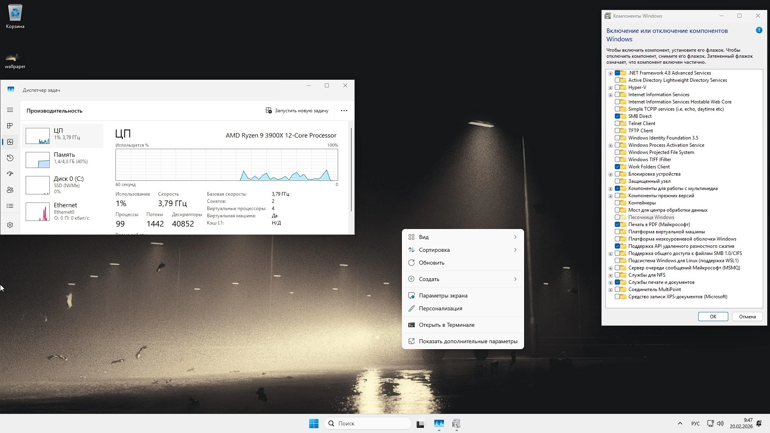Open App history page icon
Viewport: 770px width, 433px height.
pos(10,158)
